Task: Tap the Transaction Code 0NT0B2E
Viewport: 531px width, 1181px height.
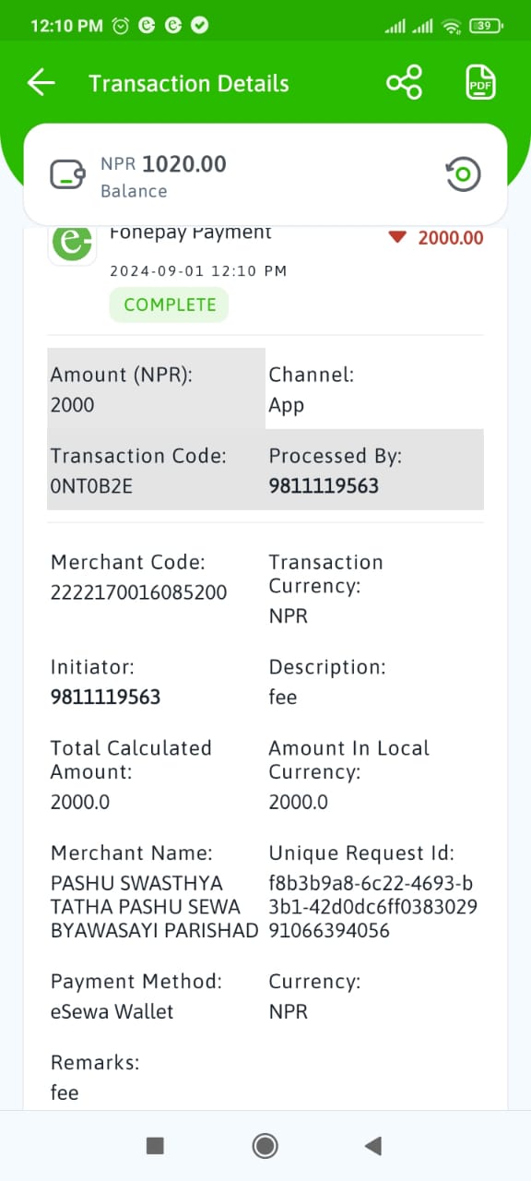Action: [x=91, y=485]
